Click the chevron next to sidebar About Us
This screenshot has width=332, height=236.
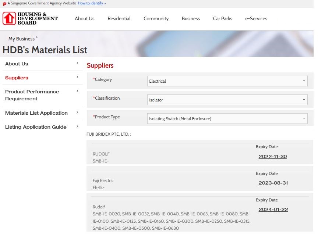point(77,63)
